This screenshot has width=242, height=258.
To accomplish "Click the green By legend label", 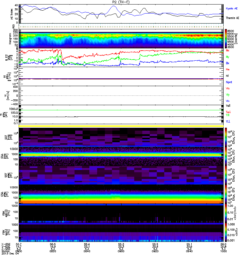I will click(227, 57).
